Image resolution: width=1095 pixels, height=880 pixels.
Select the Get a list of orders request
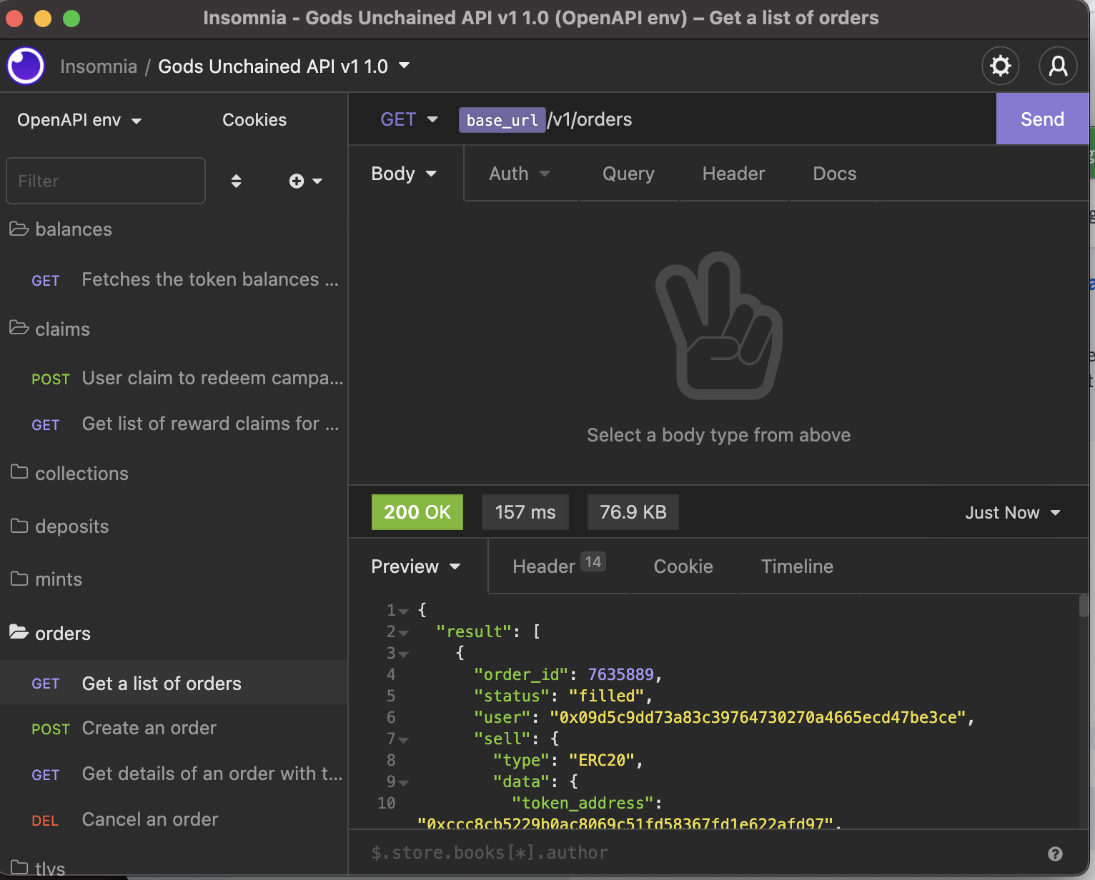[174, 683]
